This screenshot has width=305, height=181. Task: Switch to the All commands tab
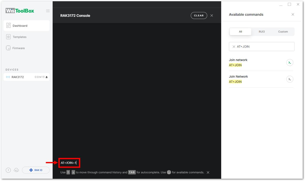pyautogui.click(x=240, y=32)
